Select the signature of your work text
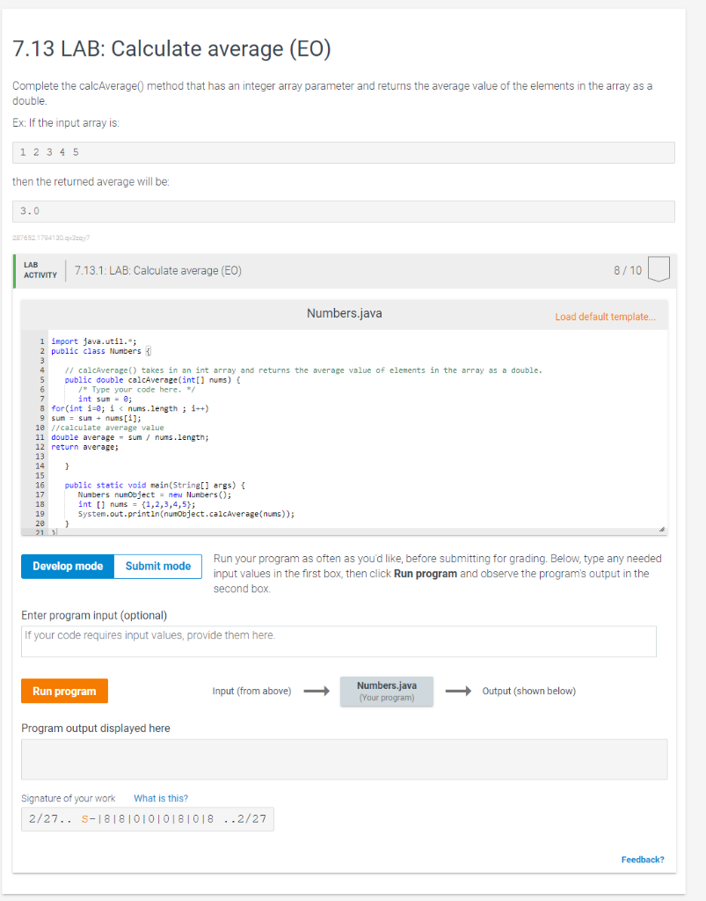Screen dimensions: 706x901 coord(147,818)
